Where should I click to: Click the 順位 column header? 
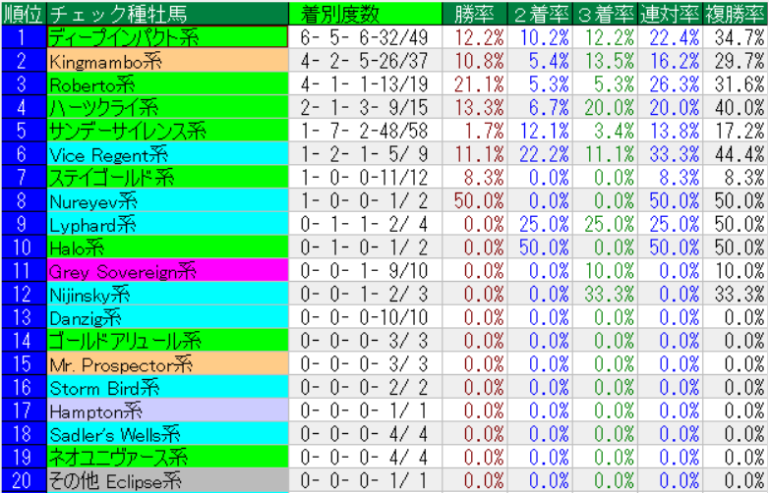(23, 13)
